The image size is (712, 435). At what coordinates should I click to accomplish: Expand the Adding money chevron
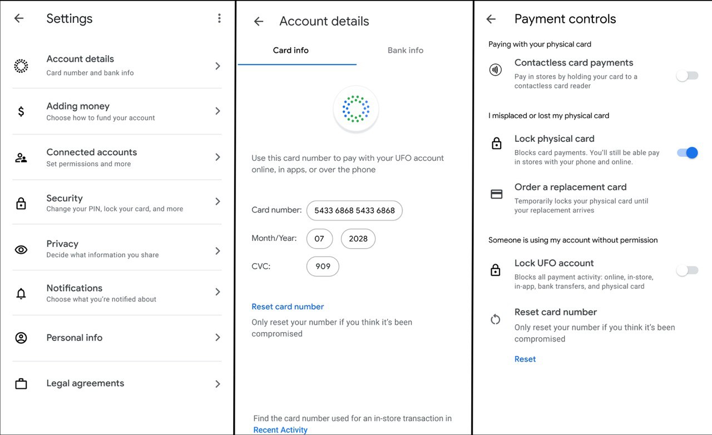click(x=217, y=111)
